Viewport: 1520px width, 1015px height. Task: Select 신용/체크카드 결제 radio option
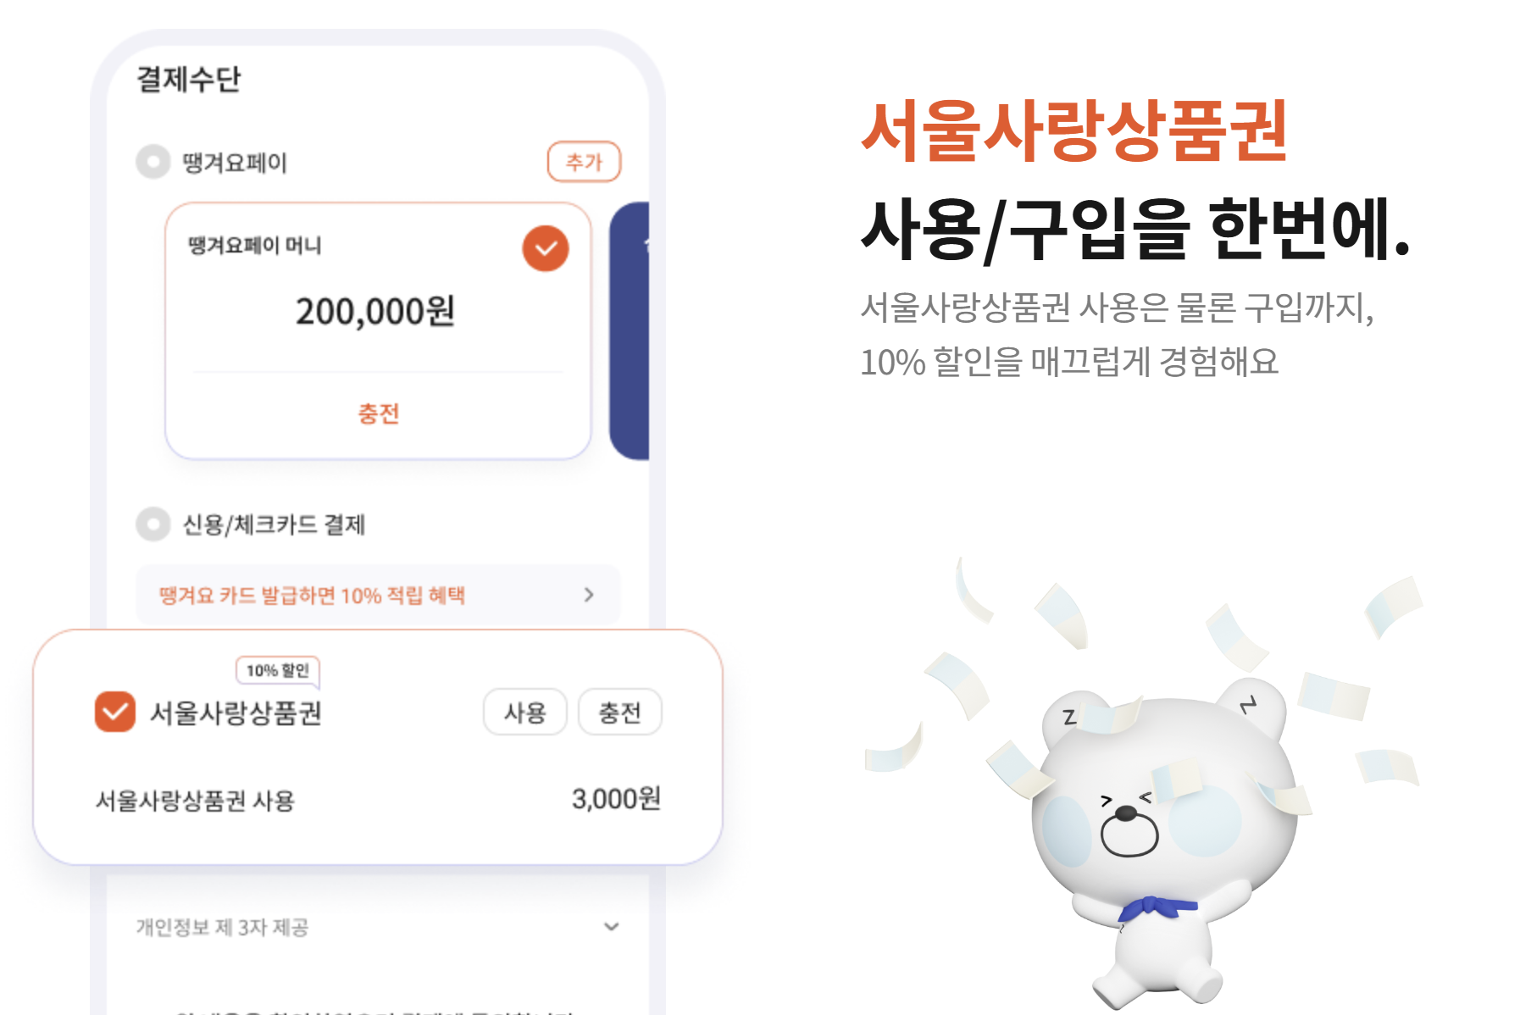(153, 524)
